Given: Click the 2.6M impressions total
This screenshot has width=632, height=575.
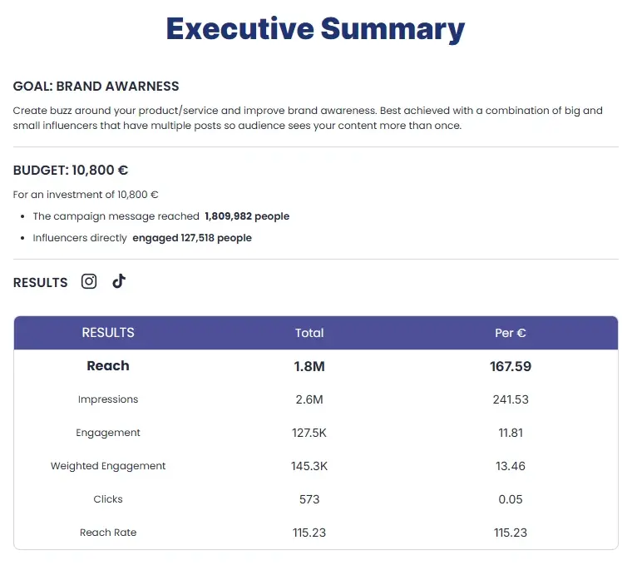Looking at the screenshot, I should (309, 399).
